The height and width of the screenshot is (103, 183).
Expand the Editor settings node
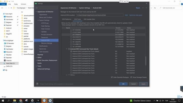[x=36, y=58]
